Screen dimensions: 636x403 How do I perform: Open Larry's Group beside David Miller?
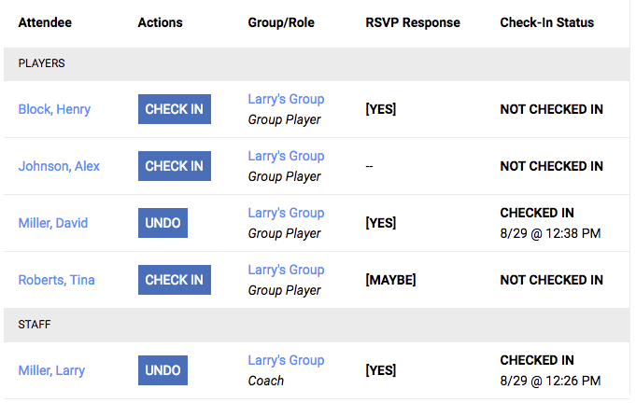coord(286,213)
